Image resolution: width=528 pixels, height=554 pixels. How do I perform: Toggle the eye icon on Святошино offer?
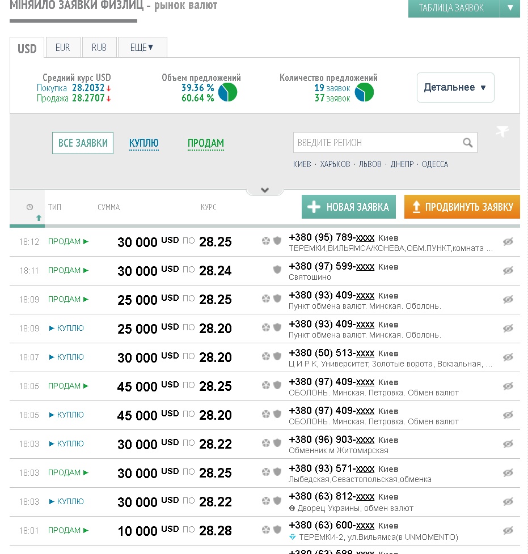point(508,270)
